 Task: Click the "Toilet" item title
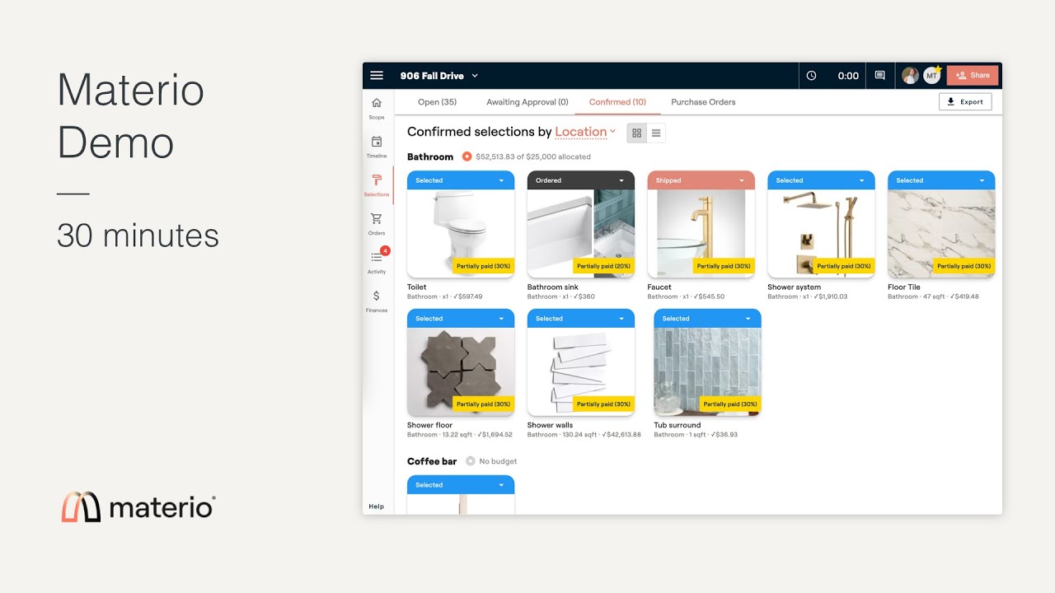pos(417,287)
